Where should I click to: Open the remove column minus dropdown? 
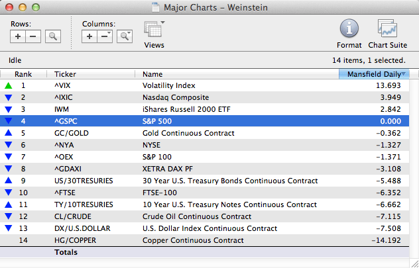[x=105, y=36]
